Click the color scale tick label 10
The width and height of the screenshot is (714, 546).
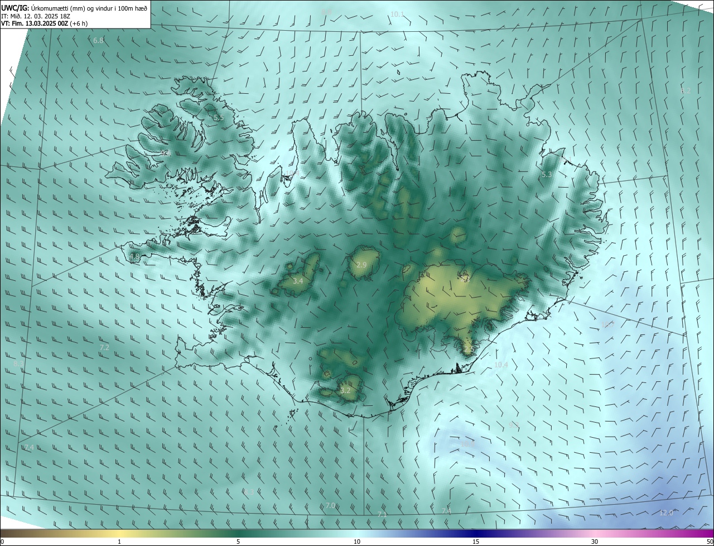tap(357, 542)
